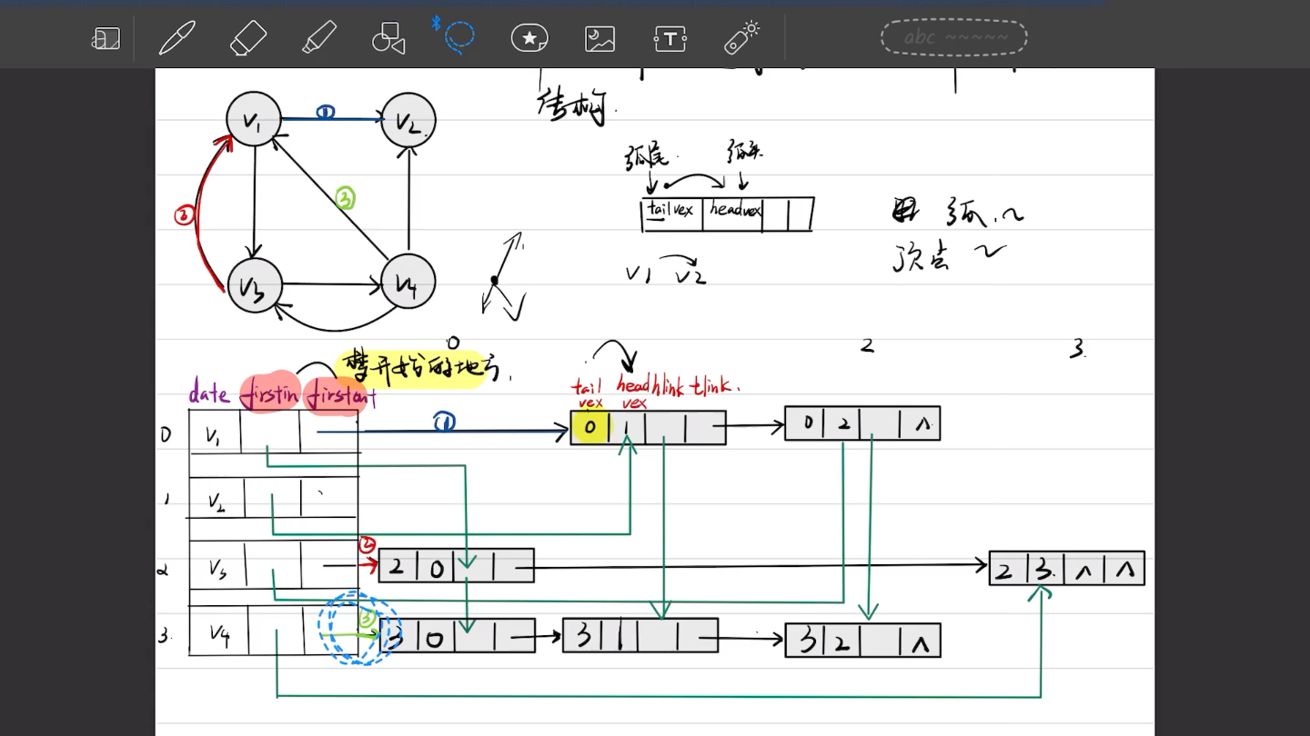The width and height of the screenshot is (1310, 736).
Task: Click the red-highlighted 'firstin' label
Action: tap(270, 393)
